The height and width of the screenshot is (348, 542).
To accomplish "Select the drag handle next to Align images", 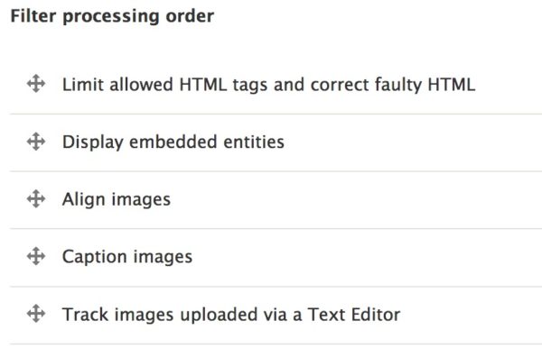I will (36, 198).
